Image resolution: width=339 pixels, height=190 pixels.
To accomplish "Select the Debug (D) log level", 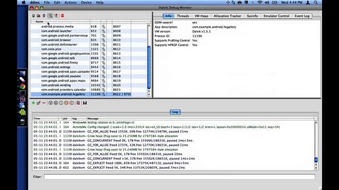I will click(56, 103).
